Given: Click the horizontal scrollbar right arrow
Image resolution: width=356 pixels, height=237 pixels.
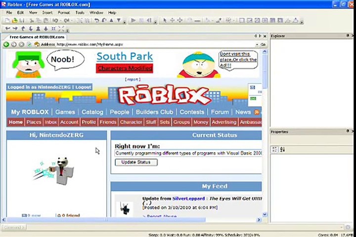Looking at the screenshot, I should [259, 220].
